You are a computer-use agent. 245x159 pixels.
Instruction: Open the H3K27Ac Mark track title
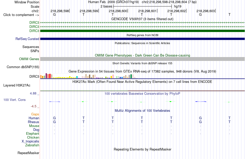pyautogui.click(x=142, y=82)
